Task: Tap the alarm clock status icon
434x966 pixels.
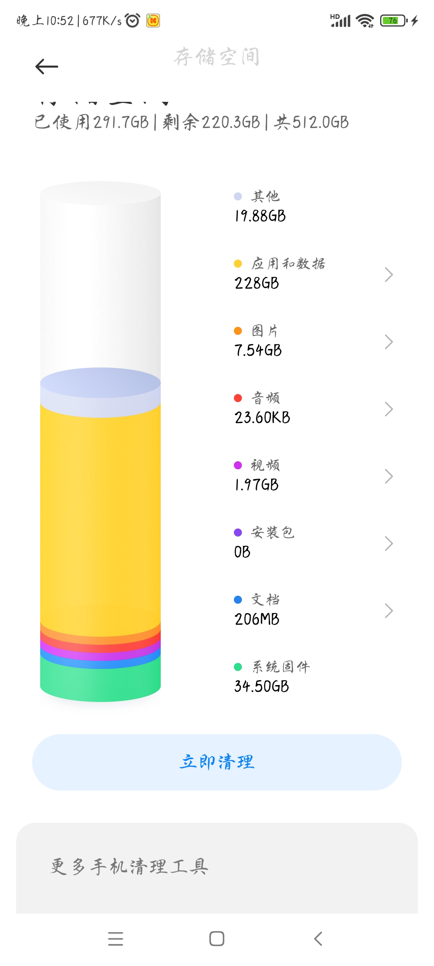Action: click(133, 20)
